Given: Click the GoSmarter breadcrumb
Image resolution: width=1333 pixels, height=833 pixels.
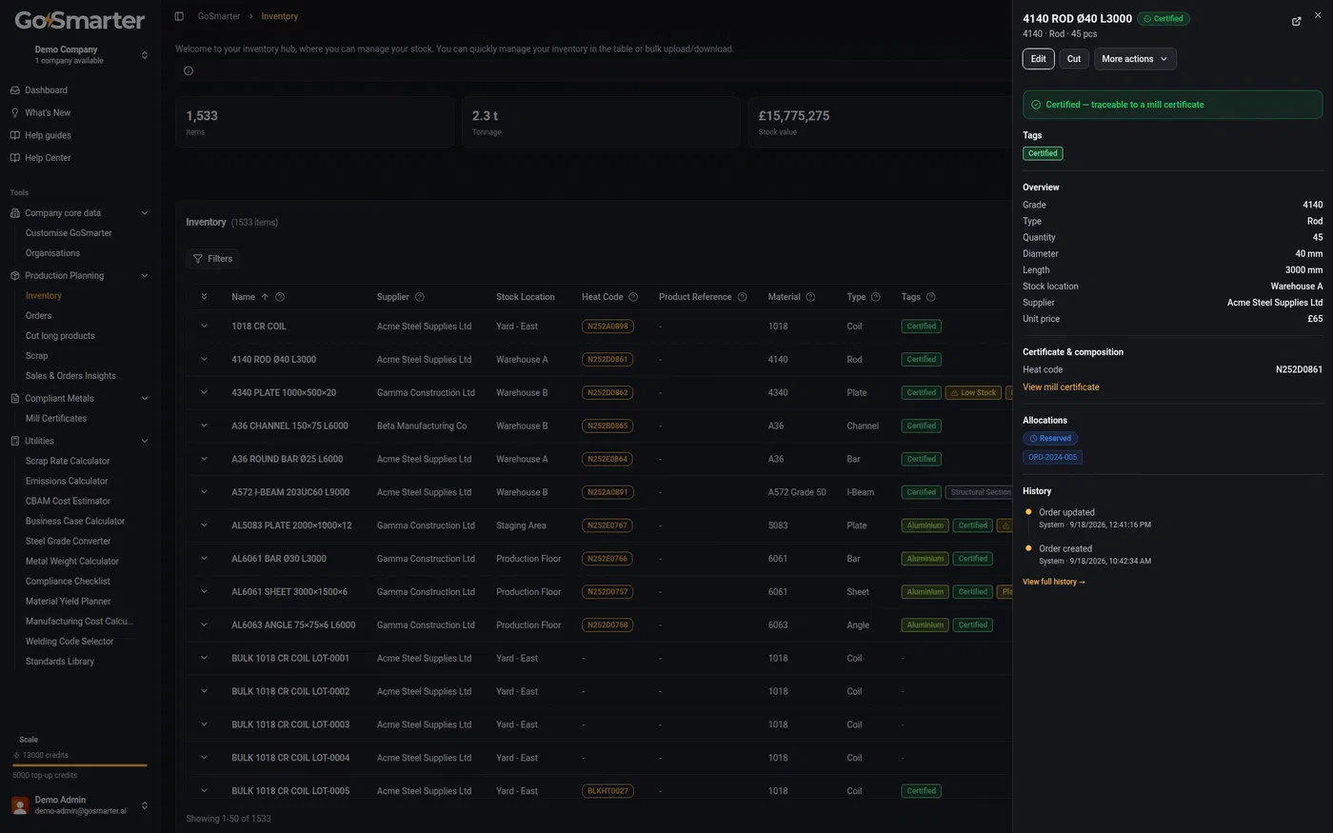Looking at the screenshot, I should [219, 16].
